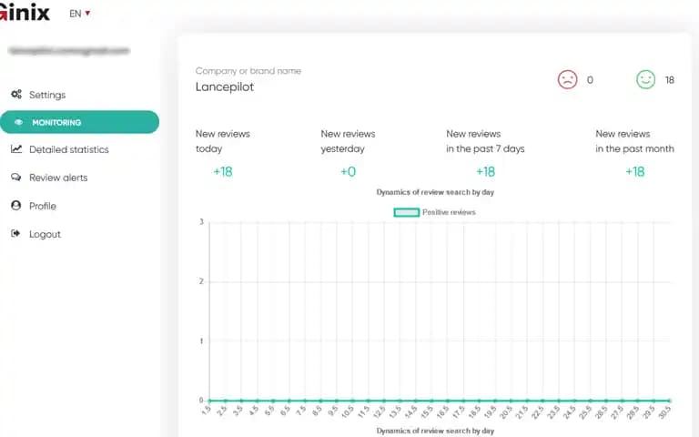Select the MONITORING menu item

click(79, 122)
